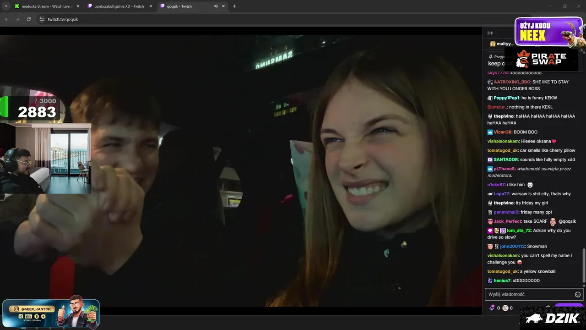The height and width of the screenshot is (330, 586).
Task: Open username Poppy1Pop1 in chat
Action: (506, 98)
